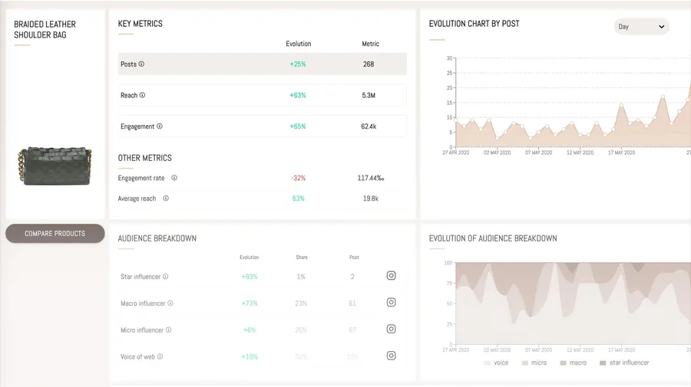
Task: Click the info icon beside Macro influencer
Action: click(x=170, y=303)
